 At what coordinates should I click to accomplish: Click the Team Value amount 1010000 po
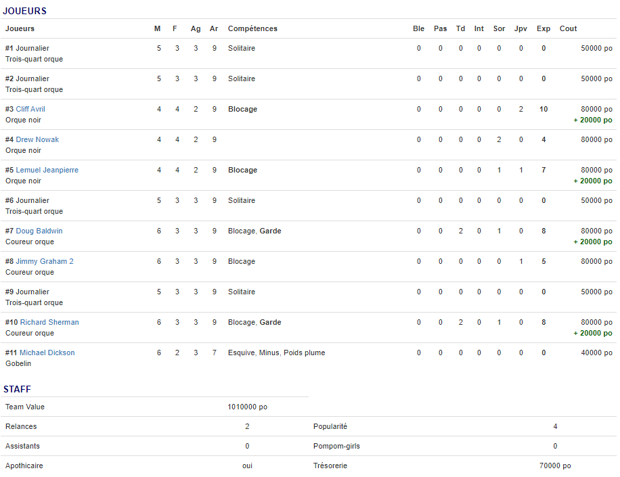pyautogui.click(x=247, y=407)
